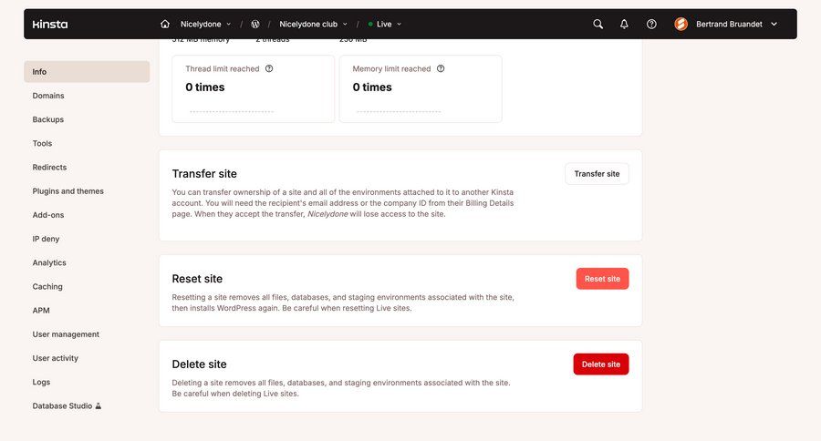Screen dimensions: 821x441
Task: Click the Memory limit reached info icon
Action: [x=441, y=68]
